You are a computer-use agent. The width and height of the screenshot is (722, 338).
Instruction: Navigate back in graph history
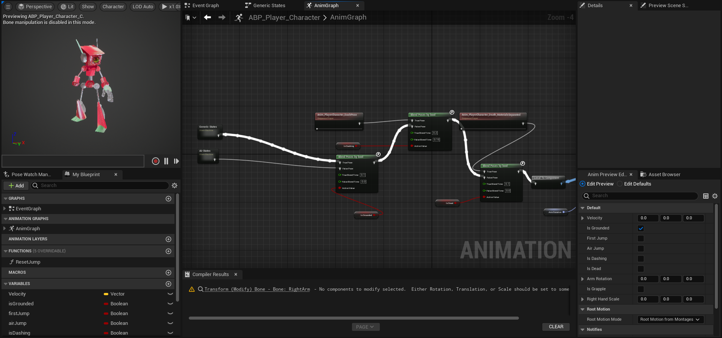pos(207,17)
